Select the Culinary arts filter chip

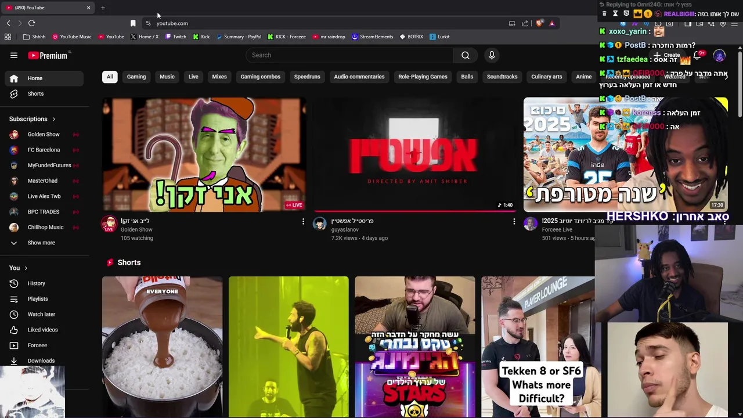tap(547, 77)
